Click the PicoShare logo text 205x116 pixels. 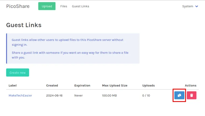18,6
